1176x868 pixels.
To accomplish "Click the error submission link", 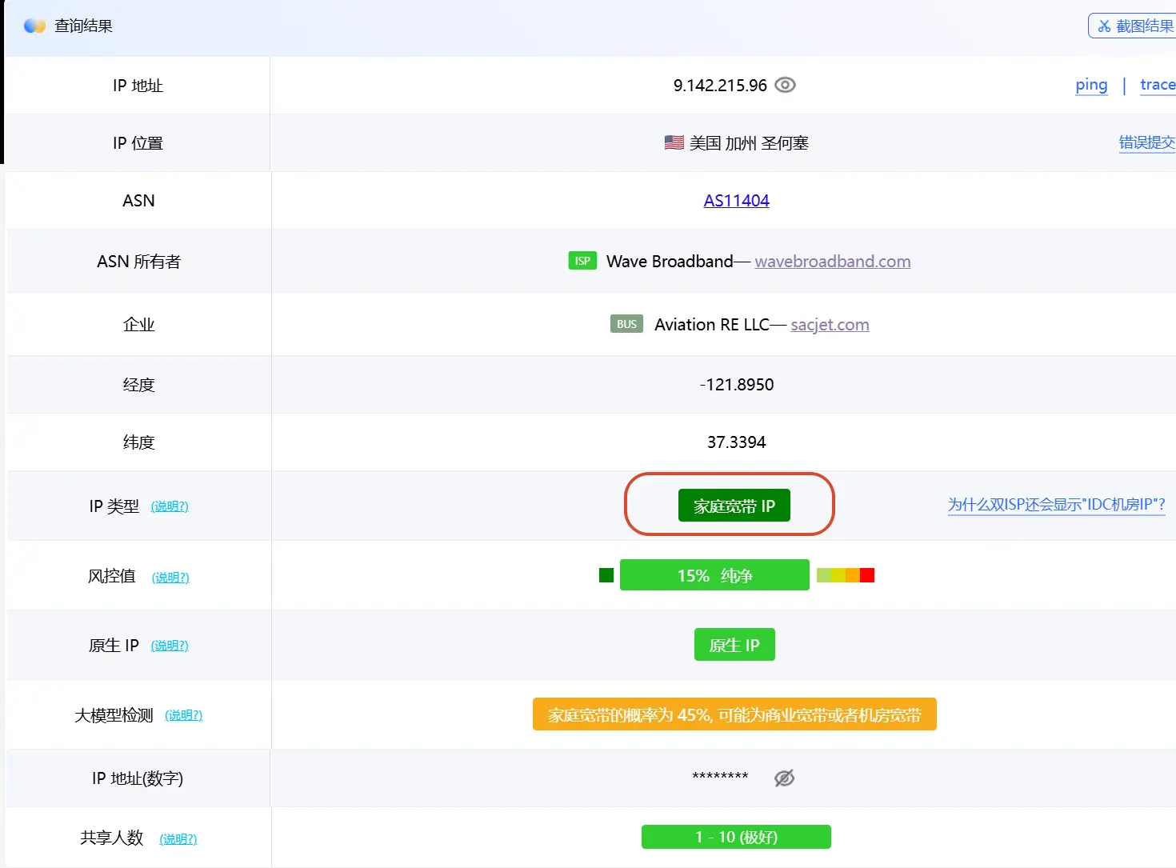I will 1146,142.
